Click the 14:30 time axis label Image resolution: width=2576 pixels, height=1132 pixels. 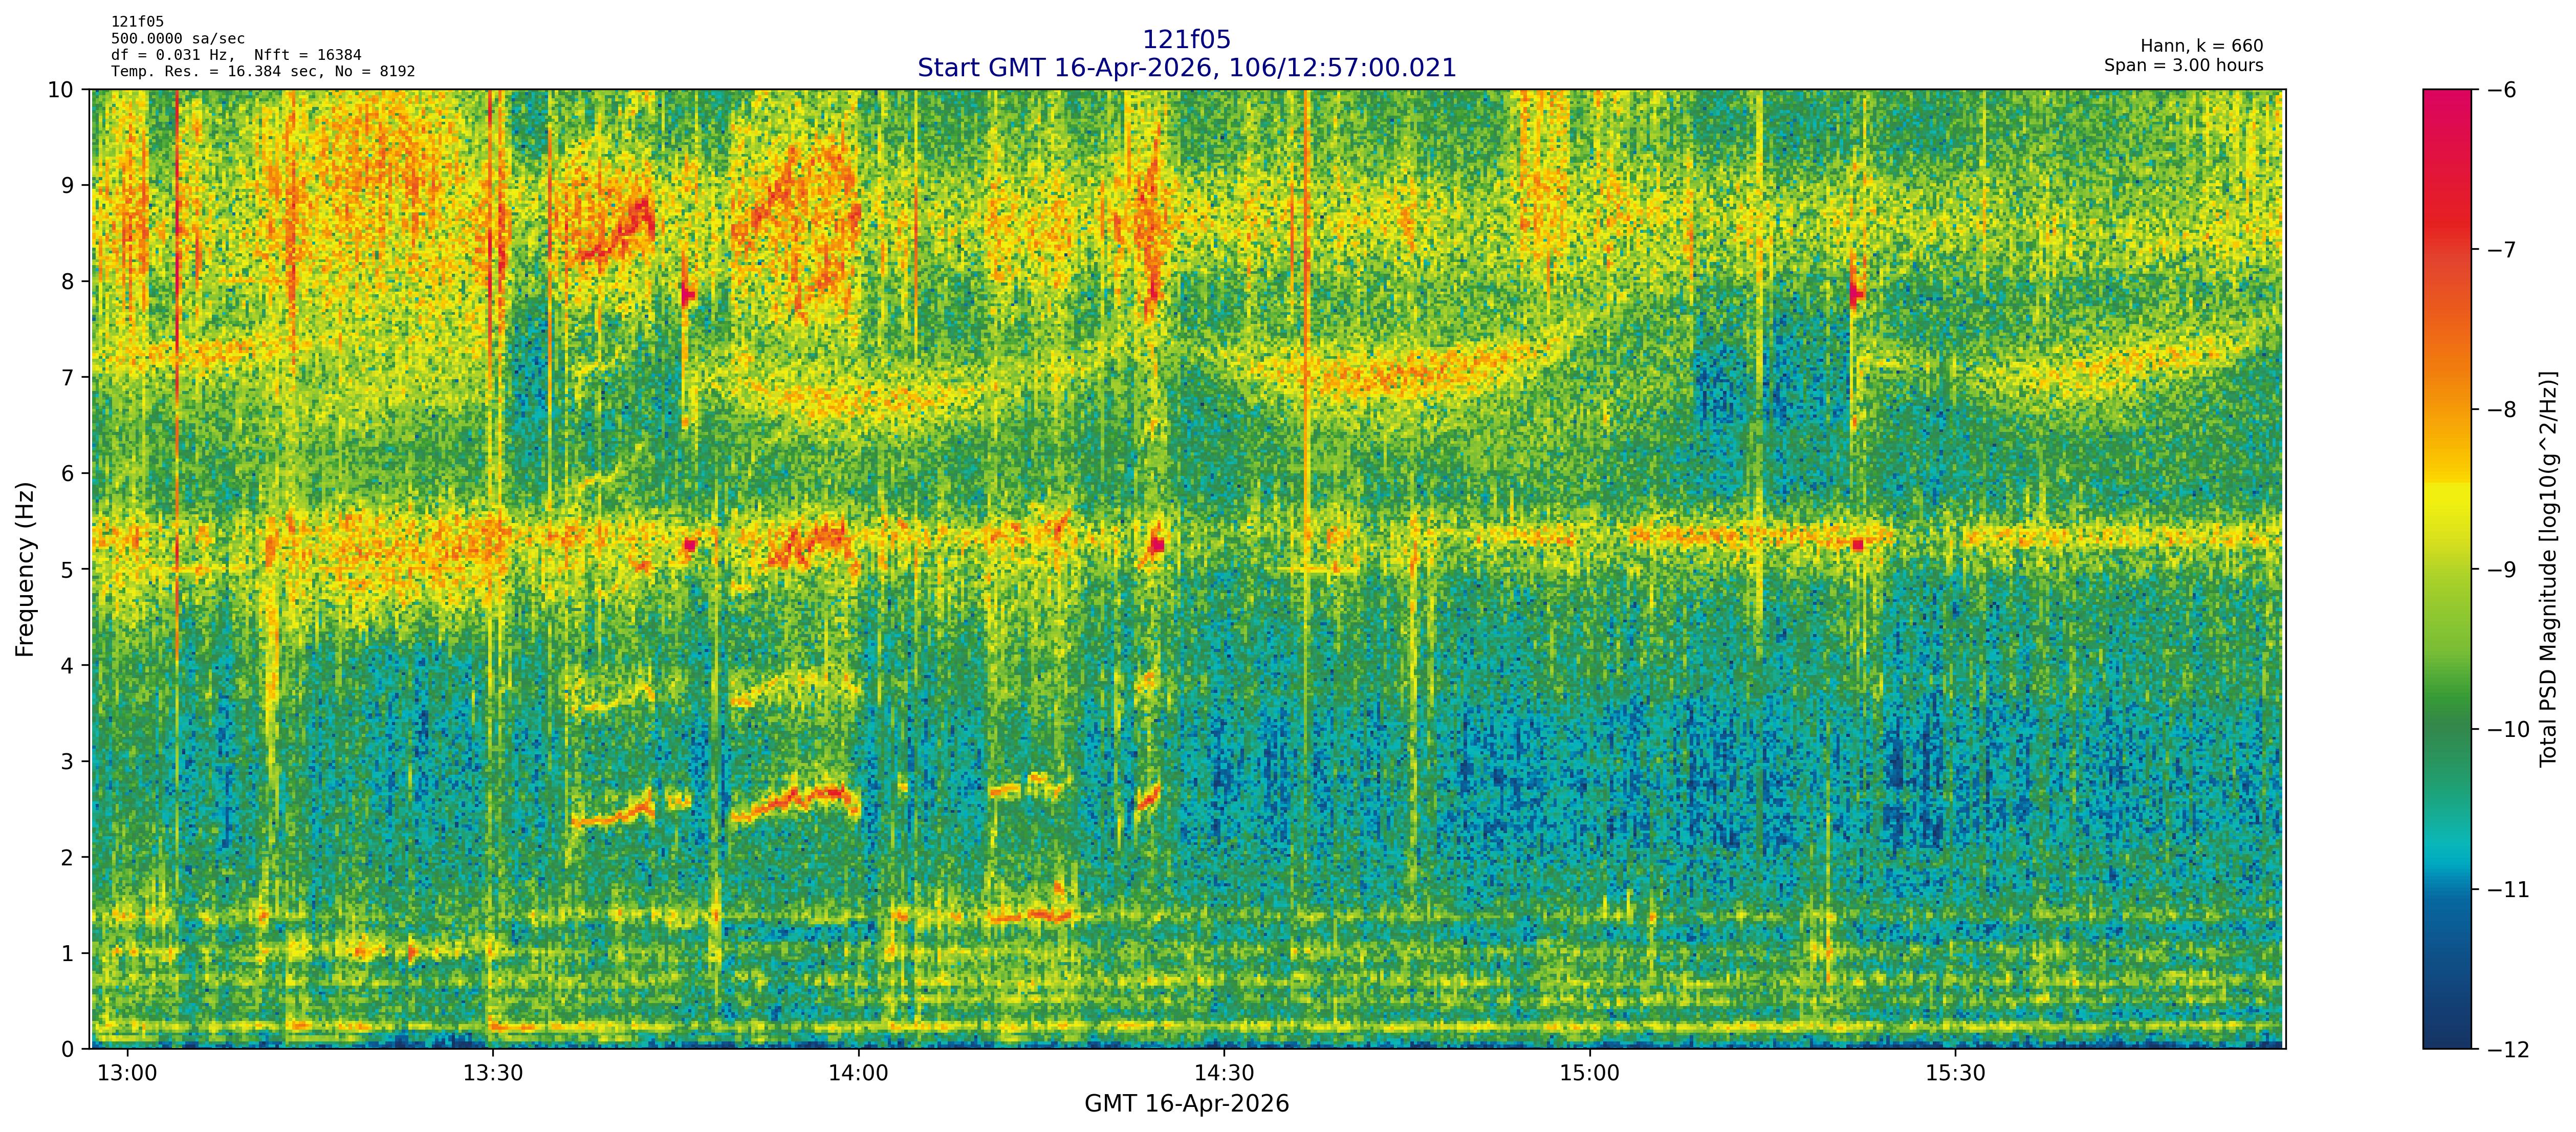click(1224, 1074)
